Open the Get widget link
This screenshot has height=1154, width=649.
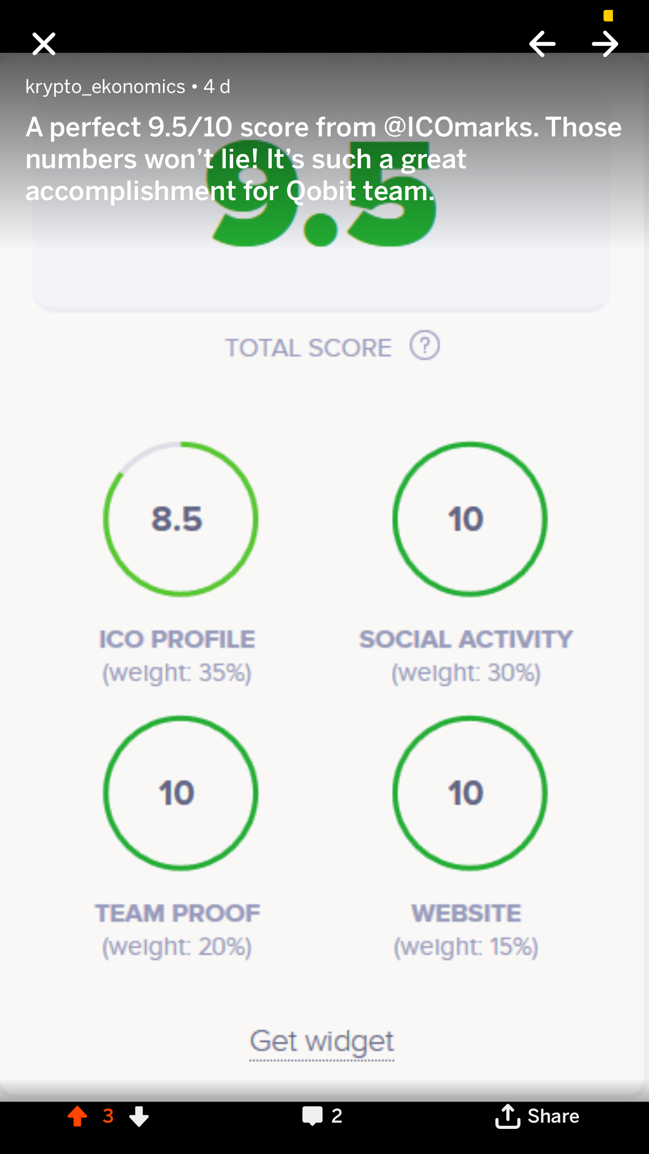[x=322, y=1042]
